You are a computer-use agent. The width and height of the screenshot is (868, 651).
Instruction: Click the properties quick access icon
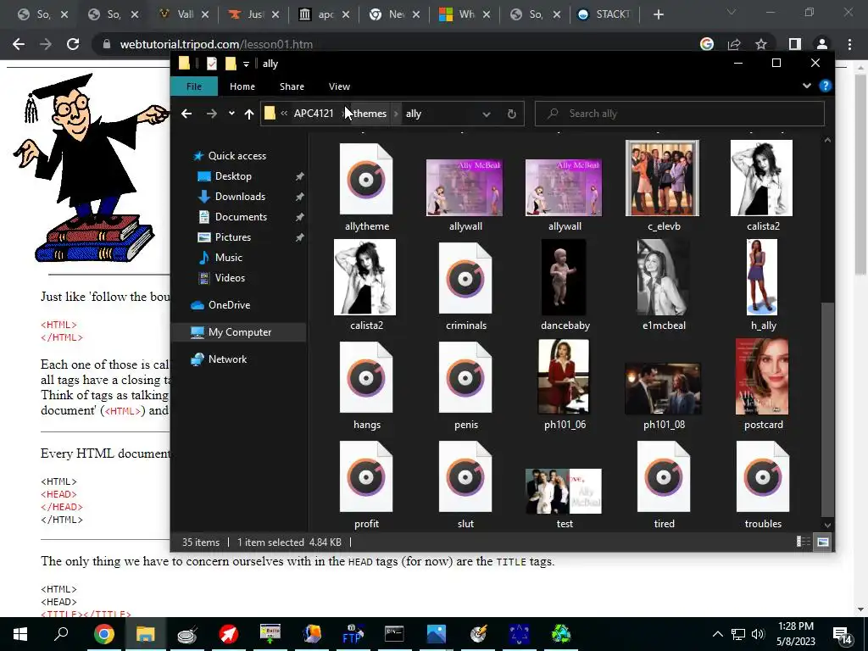click(x=211, y=64)
